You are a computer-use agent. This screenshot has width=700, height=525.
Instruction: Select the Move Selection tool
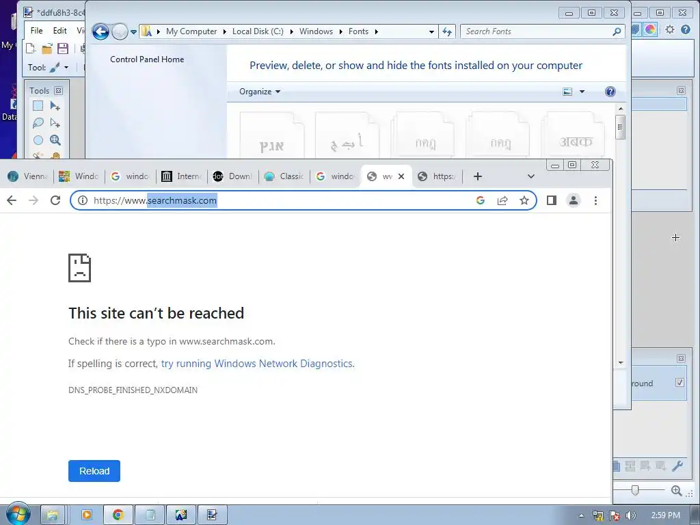[x=55, y=123]
